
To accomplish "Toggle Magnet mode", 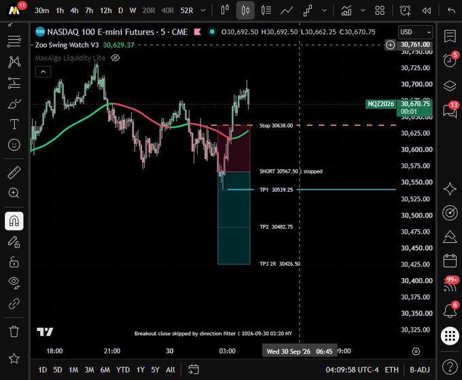I will [x=14, y=221].
